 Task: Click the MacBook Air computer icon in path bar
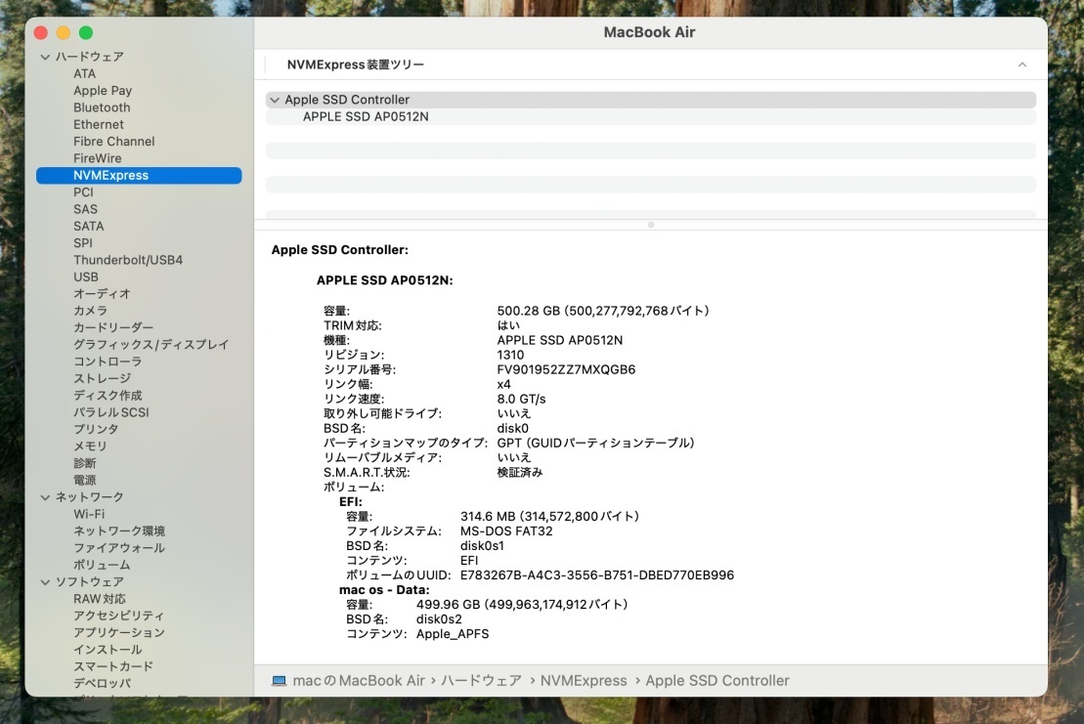click(280, 681)
